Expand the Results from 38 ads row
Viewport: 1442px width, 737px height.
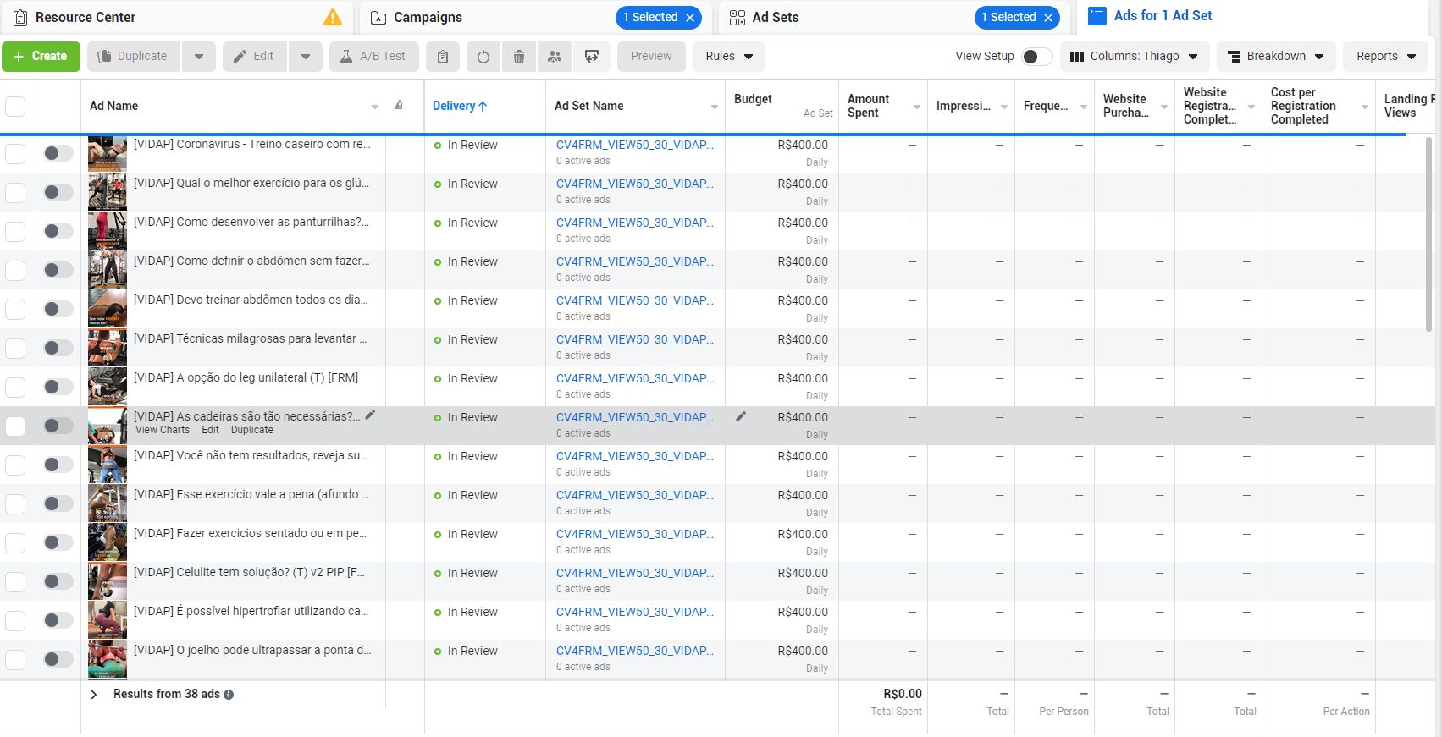pos(94,694)
